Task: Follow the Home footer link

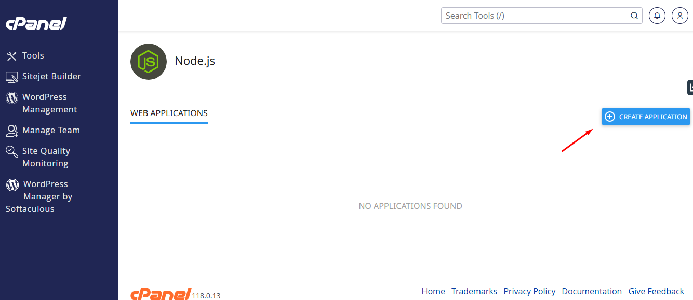Action: 433,291
